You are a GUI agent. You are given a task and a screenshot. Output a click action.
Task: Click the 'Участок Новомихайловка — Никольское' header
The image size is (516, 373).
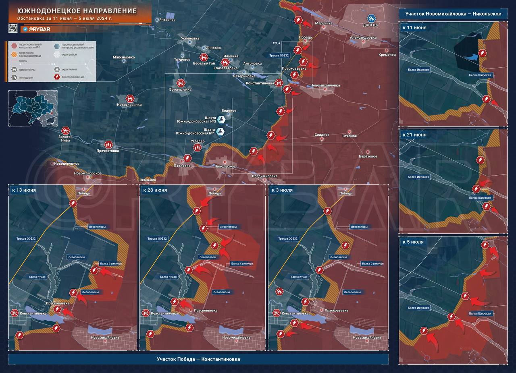(x=453, y=14)
